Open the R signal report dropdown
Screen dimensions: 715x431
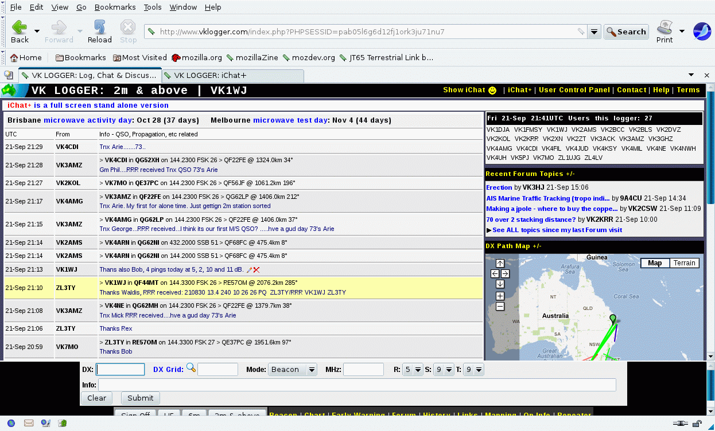tap(413, 369)
